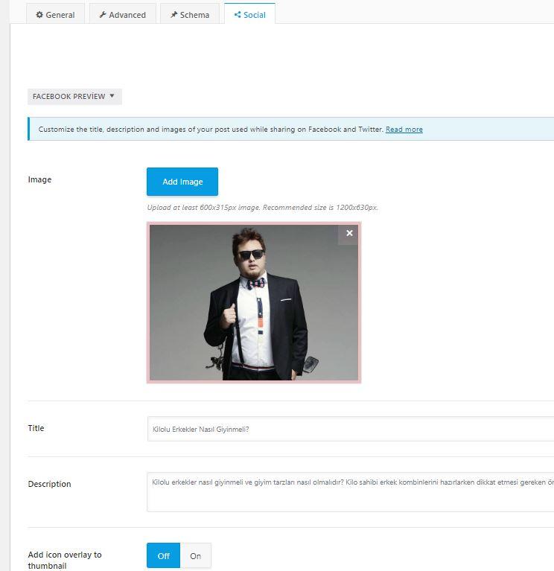Screen dimensions: 554x571
Task: Click the man in suit thumbnail
Action: (253, 302)
